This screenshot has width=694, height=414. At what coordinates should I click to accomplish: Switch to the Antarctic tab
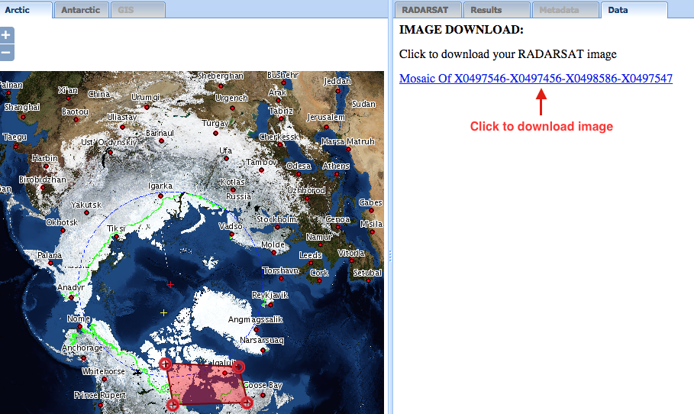click(x=81, y=10)
